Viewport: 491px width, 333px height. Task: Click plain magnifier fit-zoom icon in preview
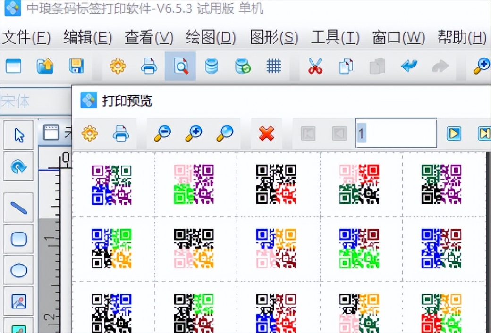225,133
